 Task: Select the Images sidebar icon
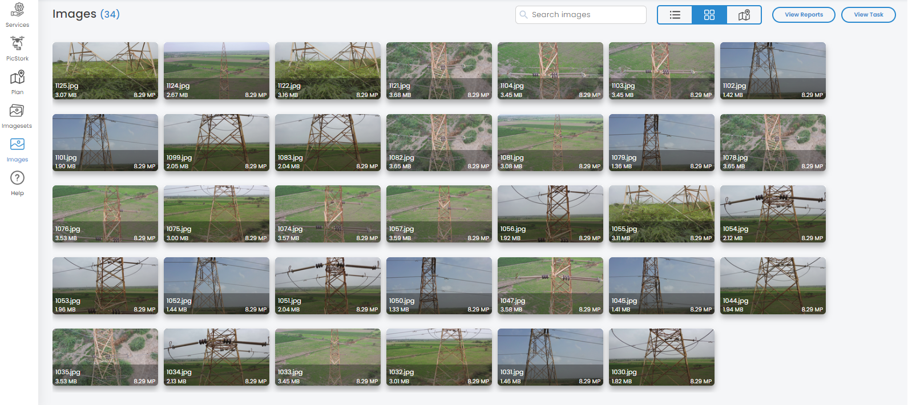pos(18,144)
